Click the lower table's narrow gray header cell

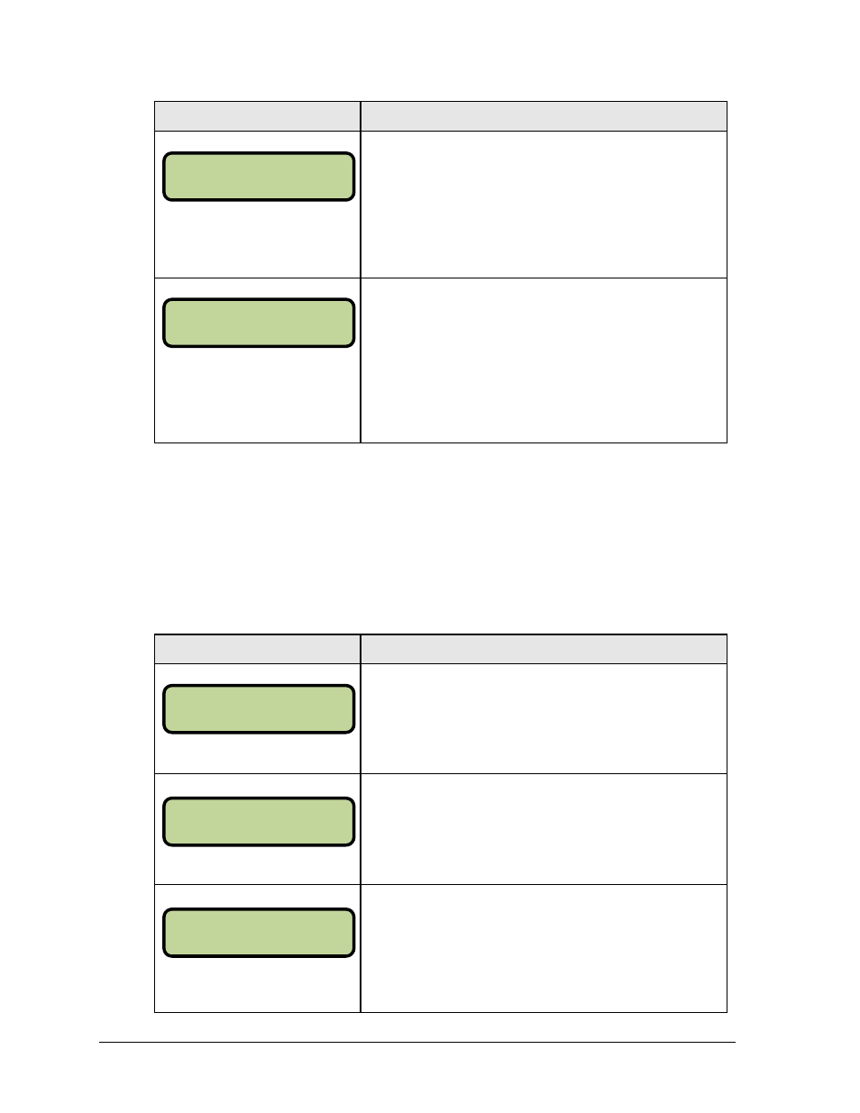258,649
